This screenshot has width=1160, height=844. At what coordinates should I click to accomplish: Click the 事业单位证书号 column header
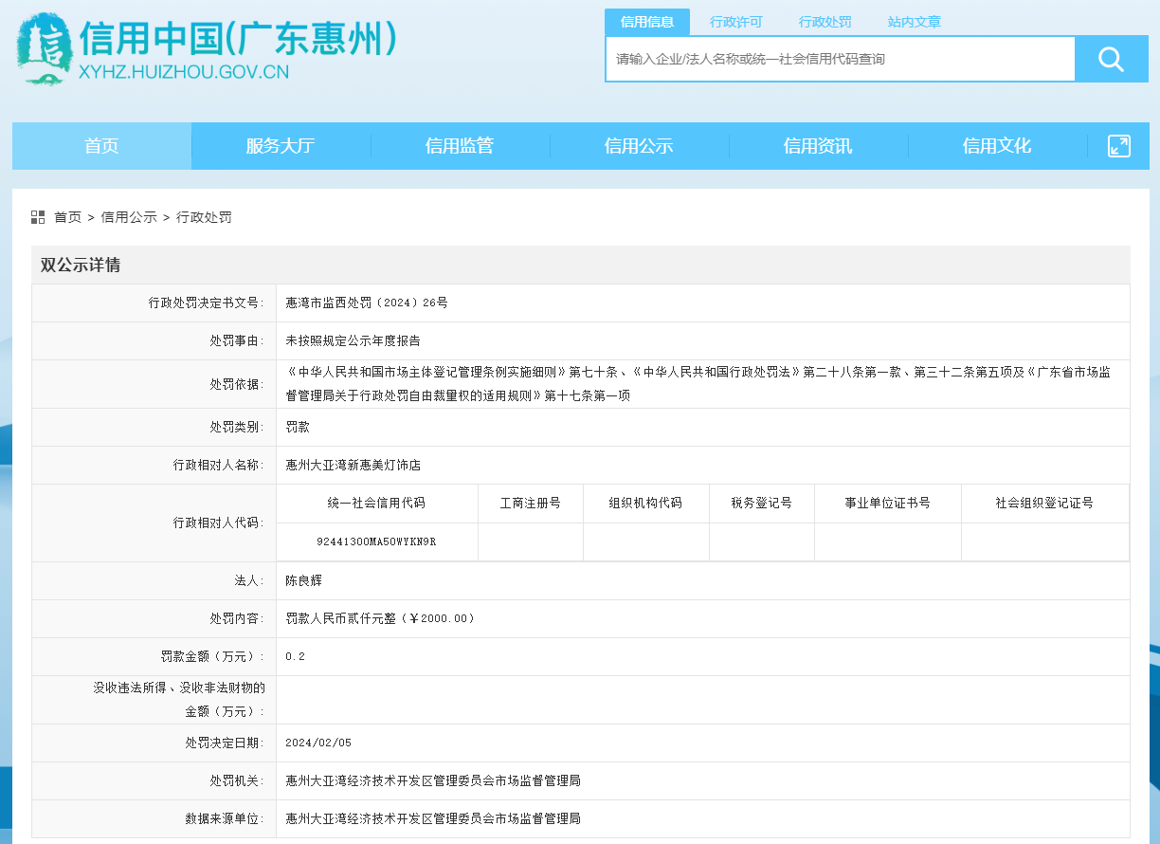click(887, 503)
